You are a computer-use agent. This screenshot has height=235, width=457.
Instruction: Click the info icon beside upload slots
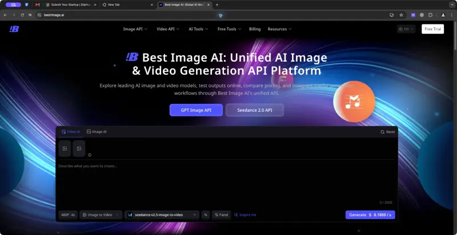tap(90, 155)
